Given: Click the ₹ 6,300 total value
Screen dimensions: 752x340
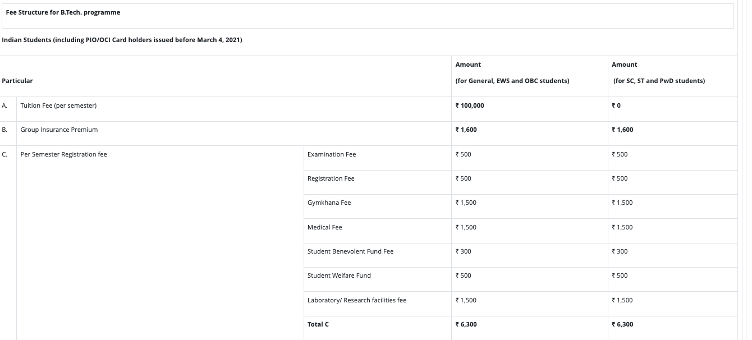Looking at the screenshot, I should click(x=465, y=324).
